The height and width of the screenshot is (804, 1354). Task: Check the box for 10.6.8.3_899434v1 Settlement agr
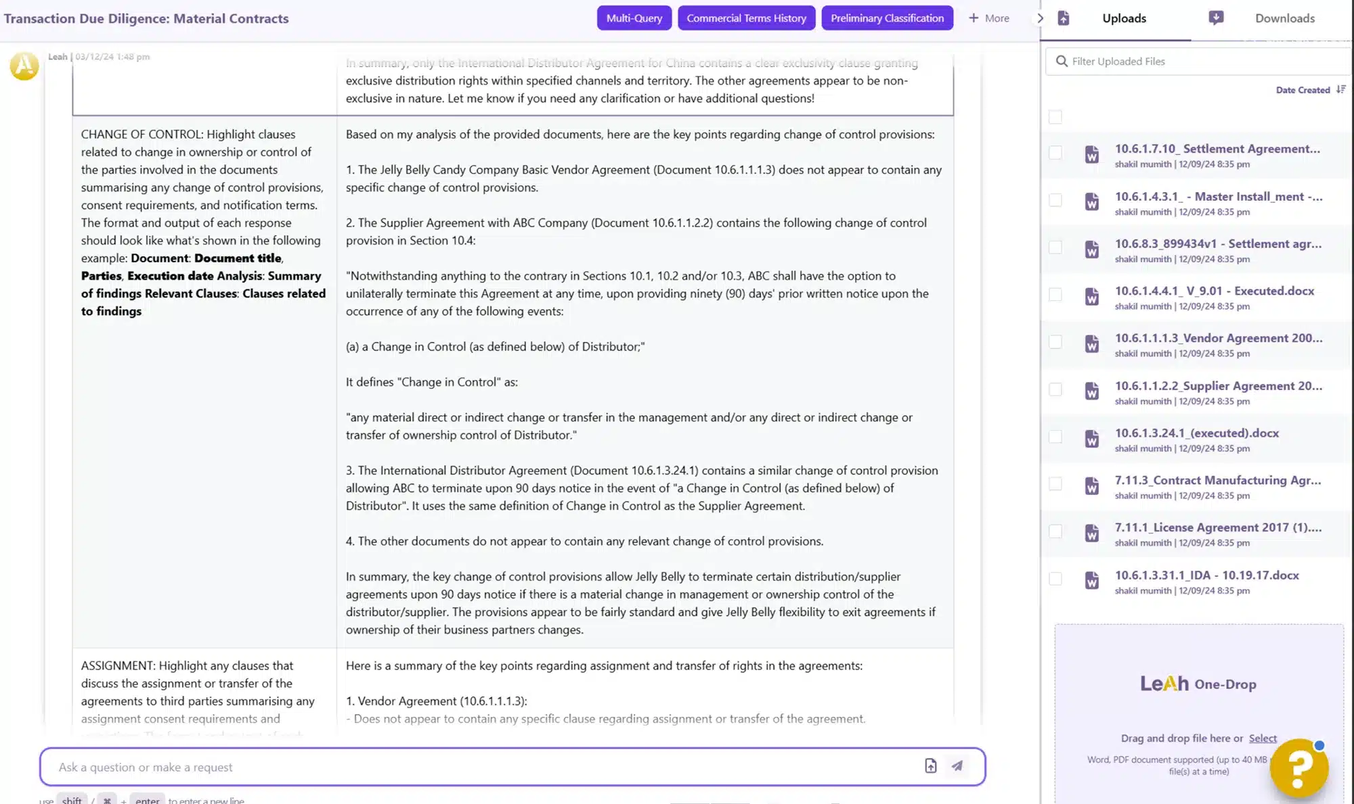[x=1055, y=247]
